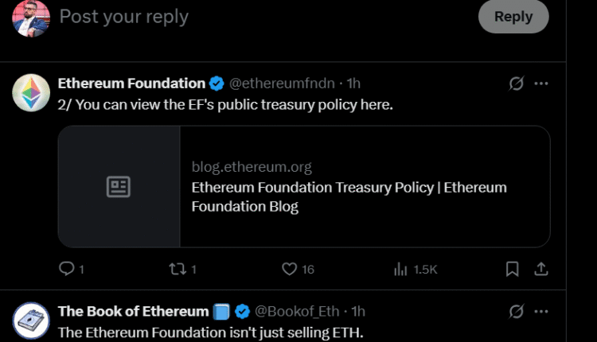
Task: Open Ethereum Foundation profile avatar
Action: [x=31, y=92]
